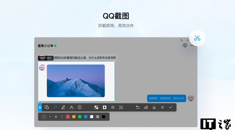This screenshot has height=130, width=235.
Task: Click the pink-haired avatar beside the image
Action: (42, 68)
